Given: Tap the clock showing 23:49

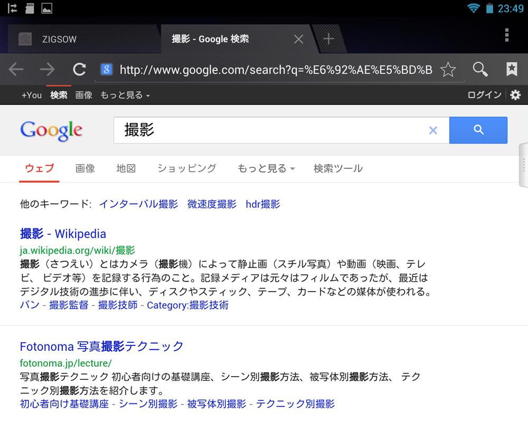Looking at the screenshot, I should pos(511,8).
